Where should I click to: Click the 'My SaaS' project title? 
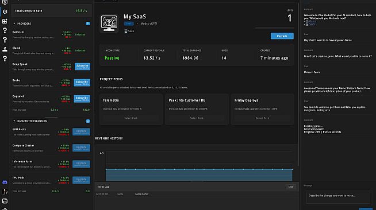tap(135, 17)
